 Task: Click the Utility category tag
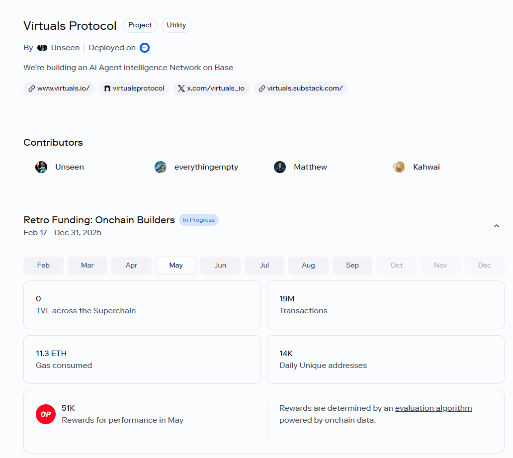pyautogui.click(x=176, y=25)
